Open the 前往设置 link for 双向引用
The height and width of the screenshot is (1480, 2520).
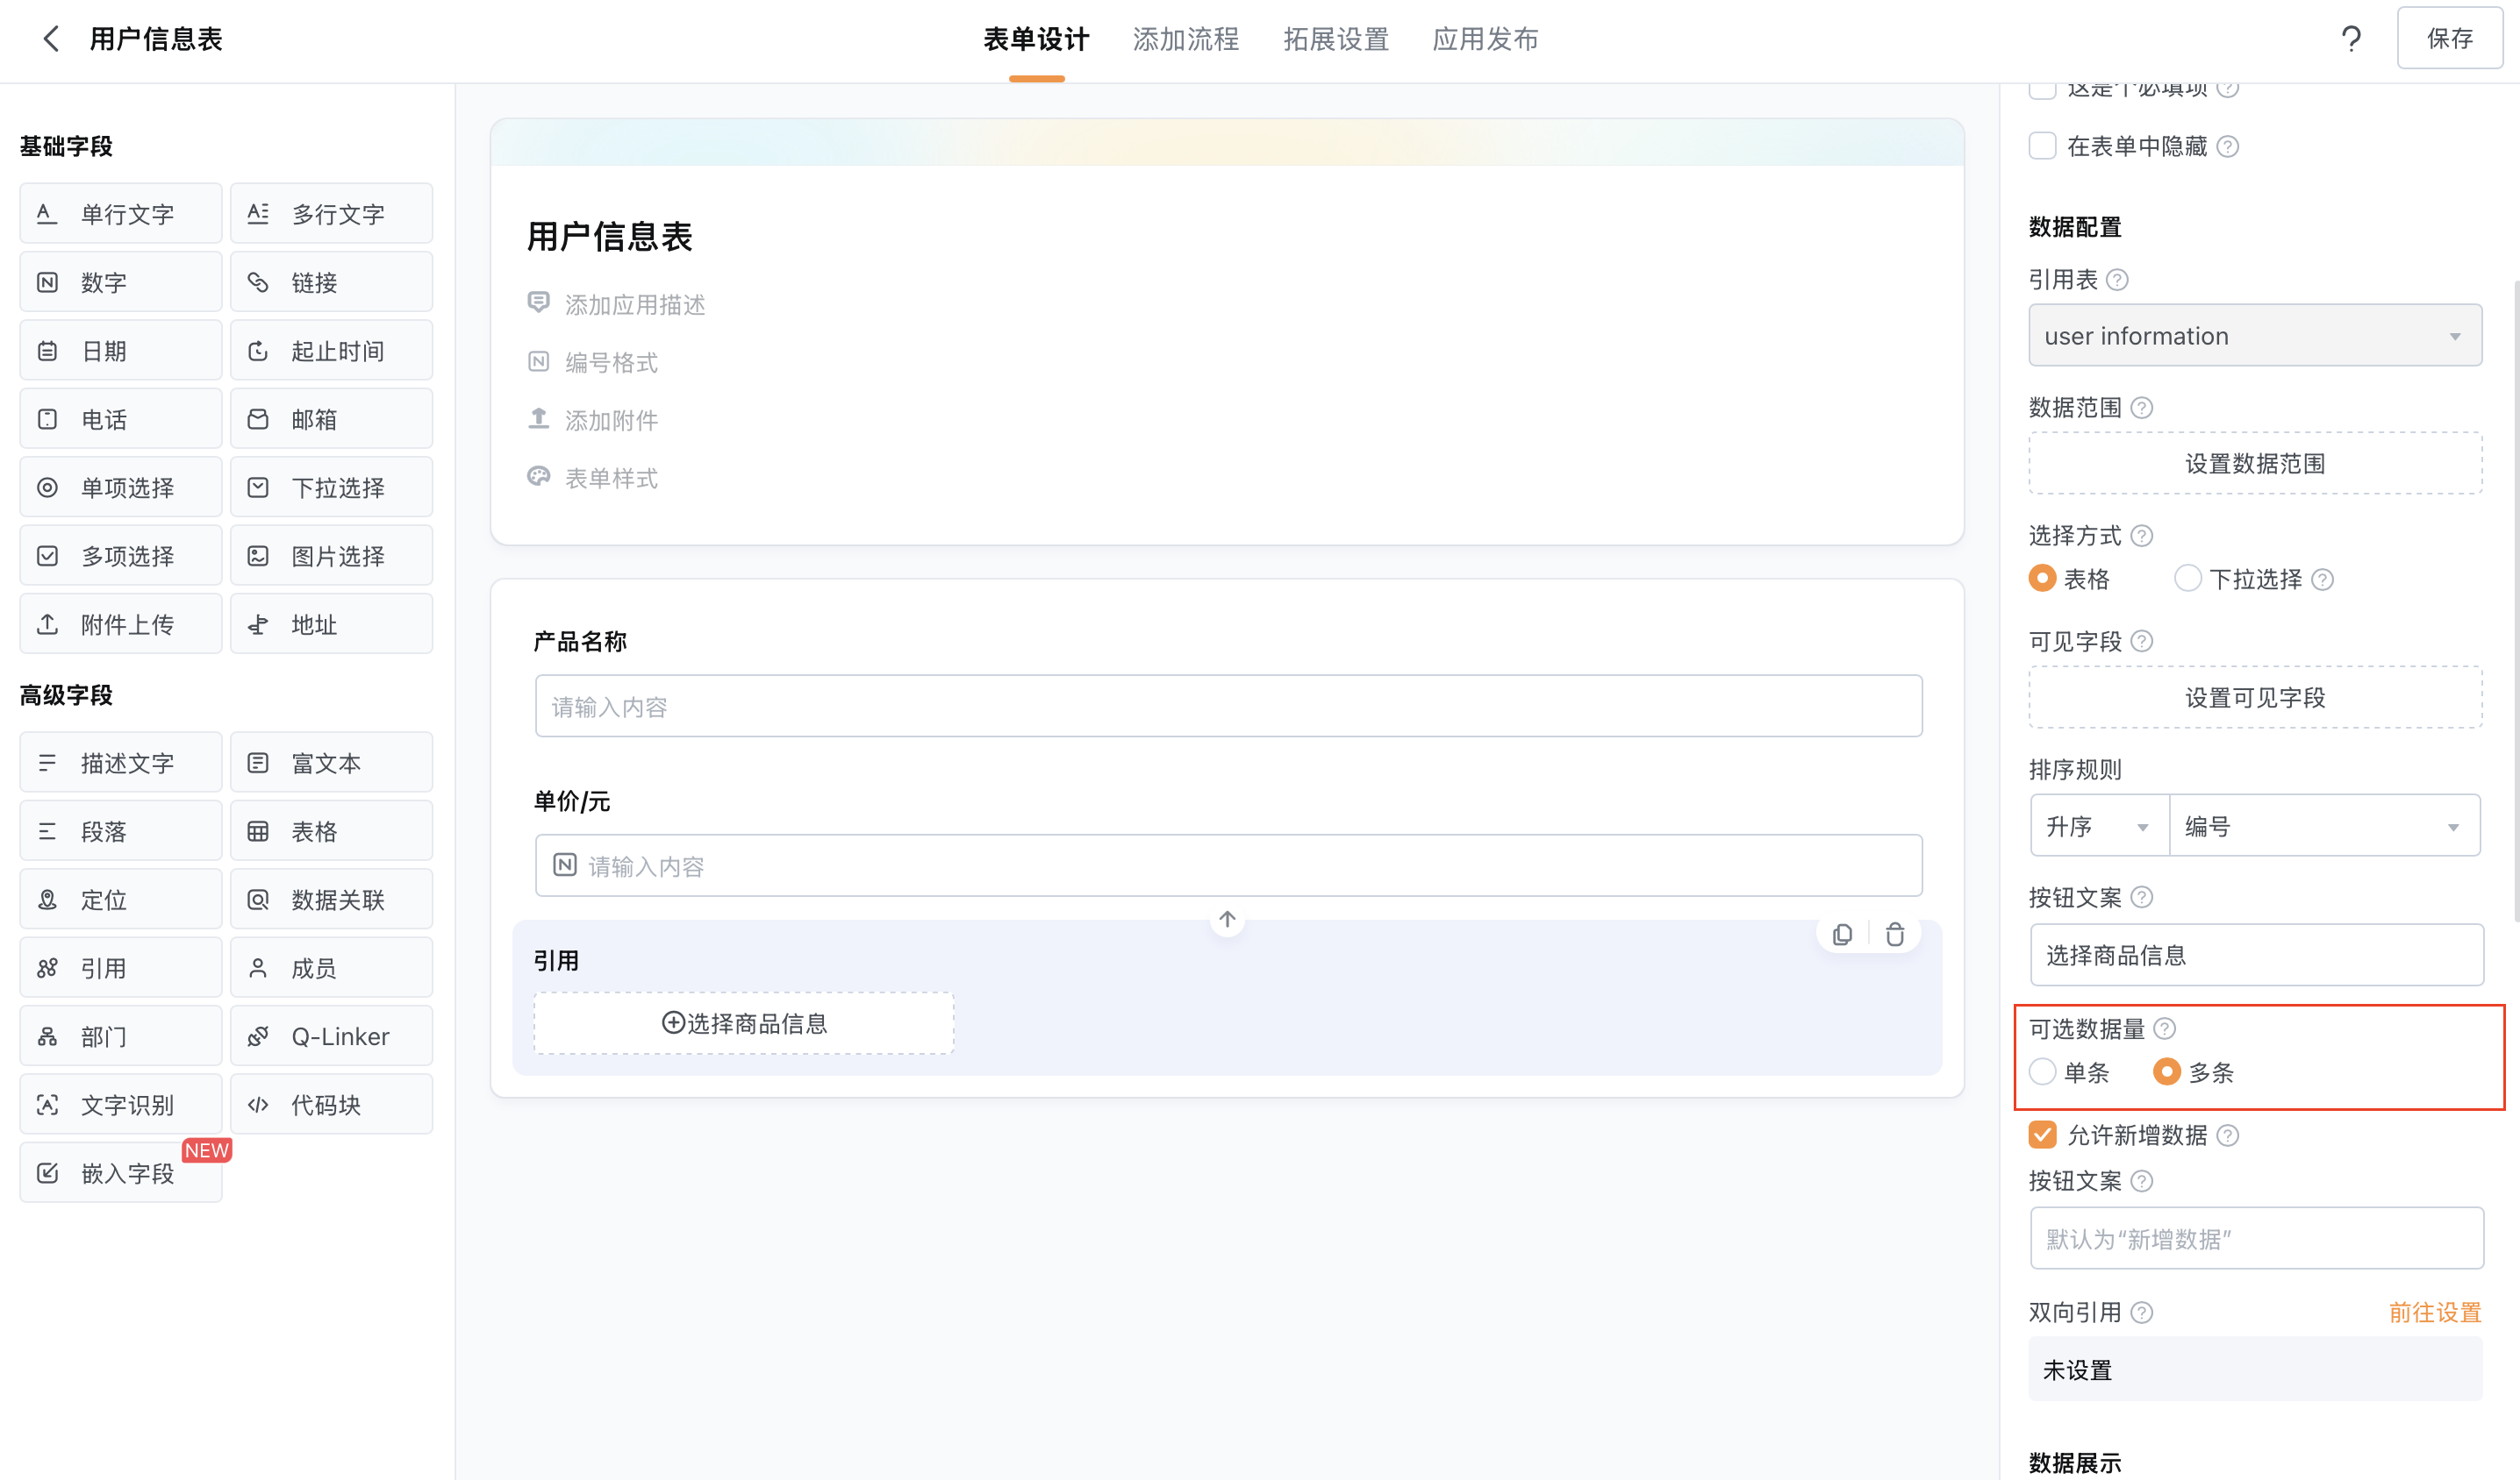(2435, 1313)
